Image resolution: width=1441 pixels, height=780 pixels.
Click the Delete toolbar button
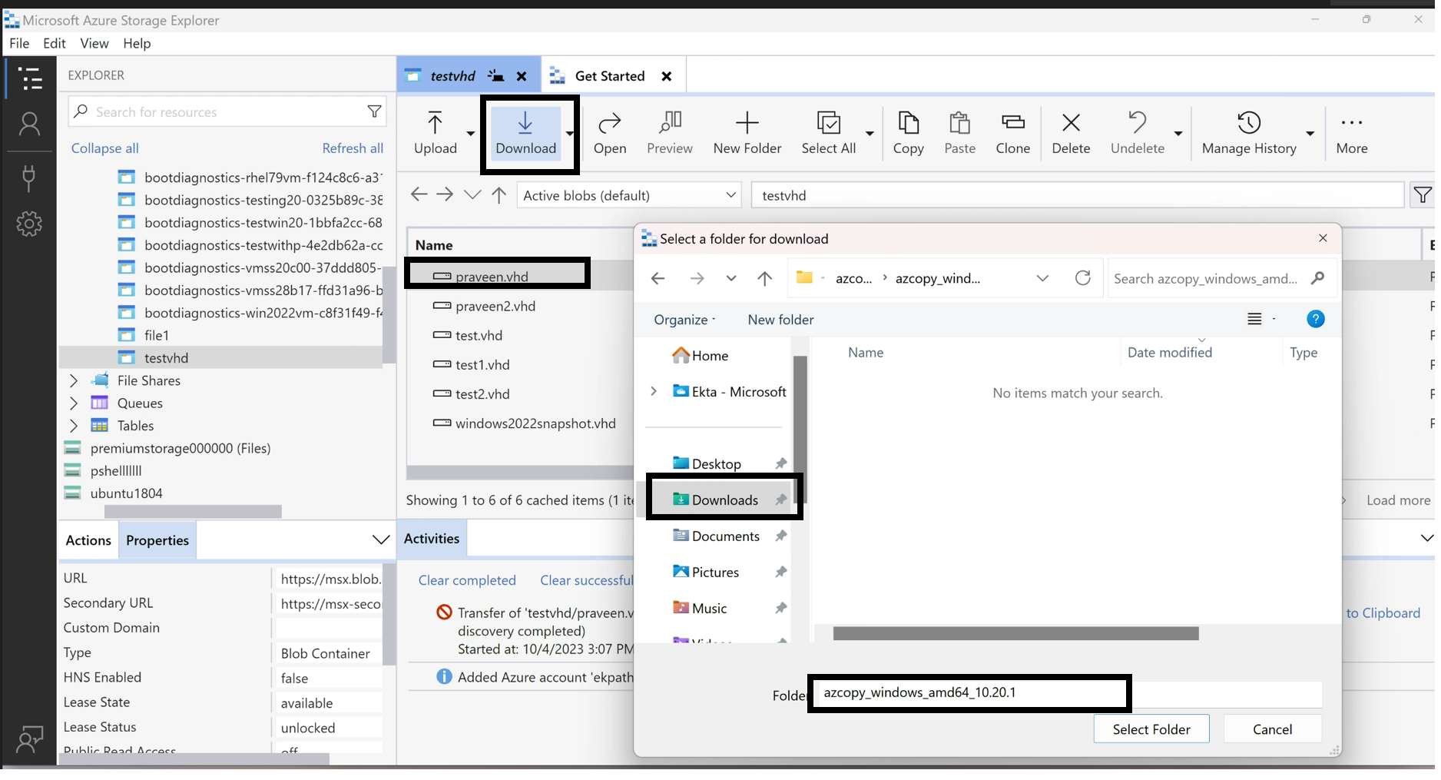[x=1071, y=133]
